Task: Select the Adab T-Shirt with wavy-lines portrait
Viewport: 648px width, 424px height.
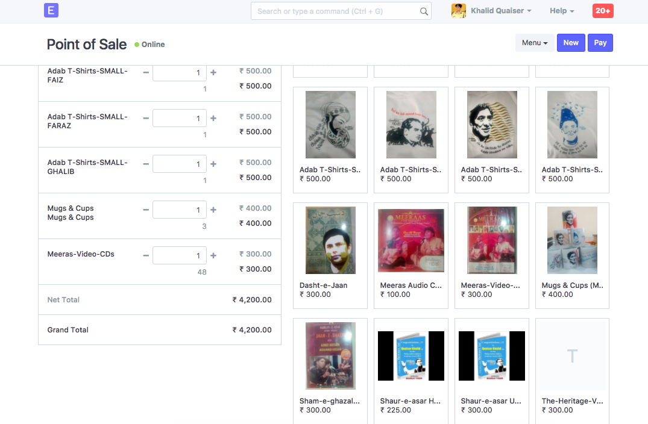Action: point(492,125)
